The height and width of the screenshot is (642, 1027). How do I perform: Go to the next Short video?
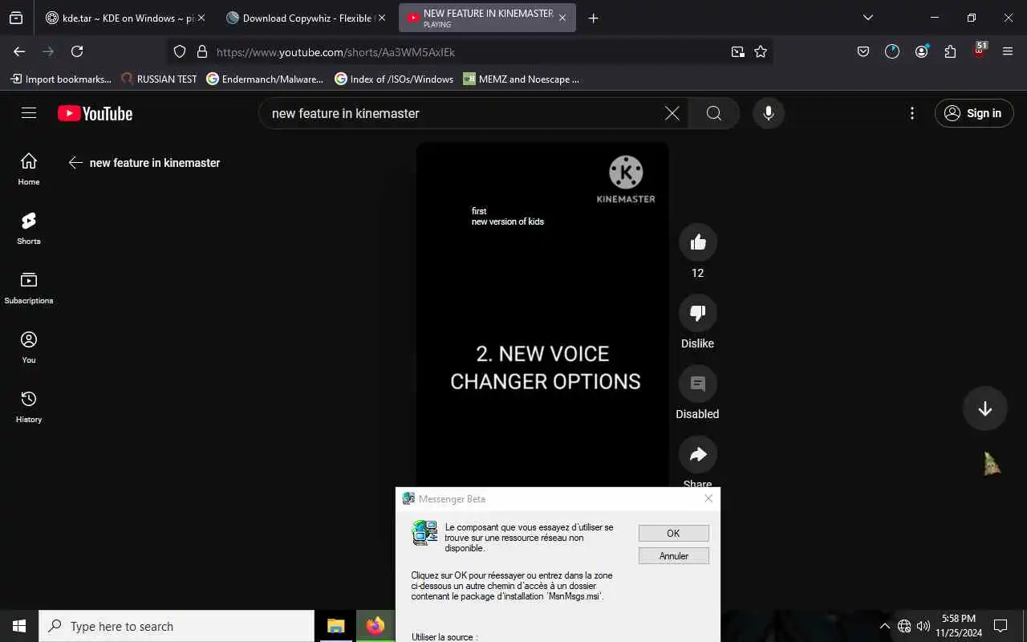985,408
